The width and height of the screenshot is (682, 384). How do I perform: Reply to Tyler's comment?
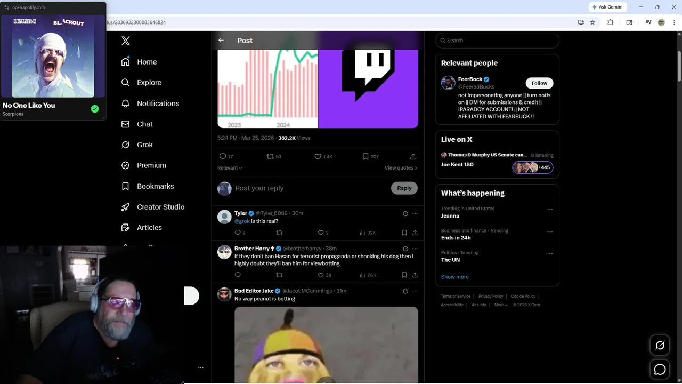(240, 233)
